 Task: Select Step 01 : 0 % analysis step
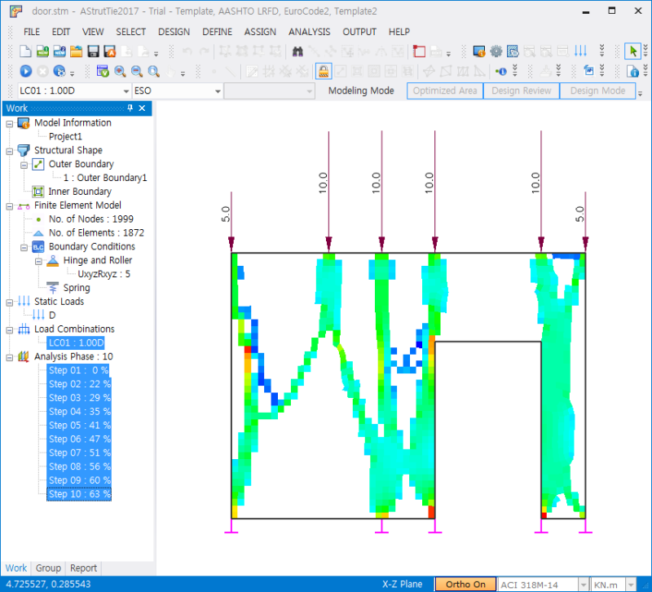(78, 370)
